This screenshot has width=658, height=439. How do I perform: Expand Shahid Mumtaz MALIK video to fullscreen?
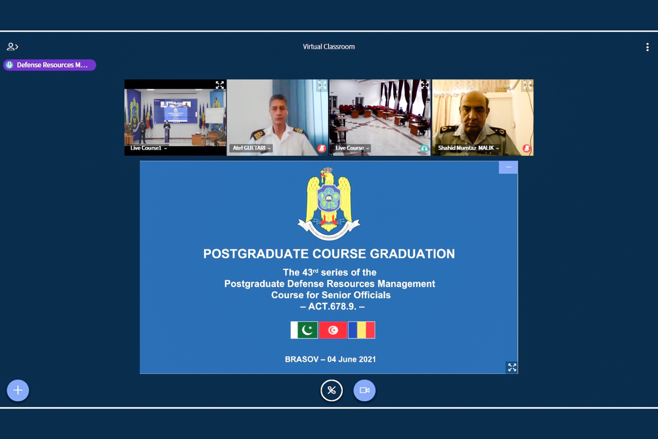(527, 85)
